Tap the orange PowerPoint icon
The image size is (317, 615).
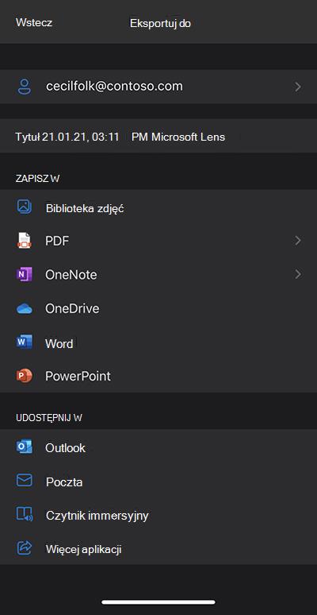[x=25, y=376]
